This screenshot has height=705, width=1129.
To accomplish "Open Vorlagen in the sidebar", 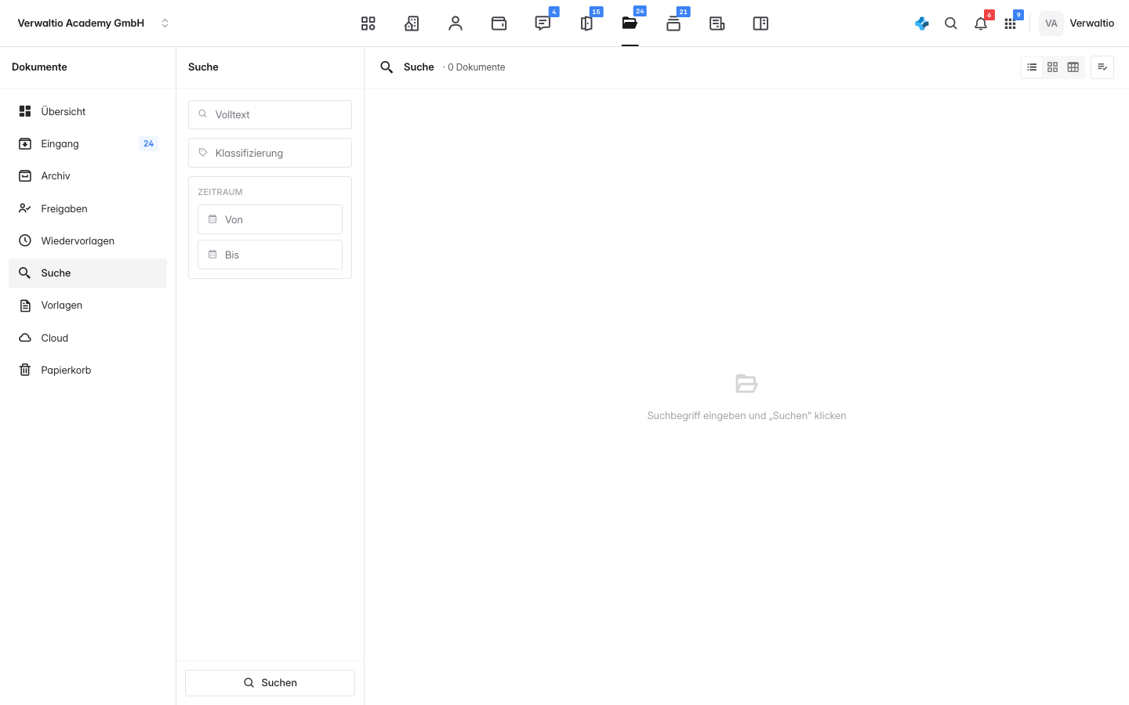I will coord(88,305).
